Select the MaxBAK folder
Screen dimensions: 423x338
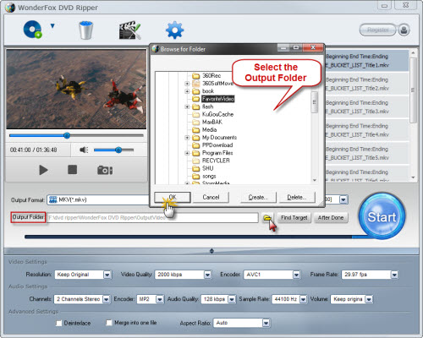(x=212, y=122)
